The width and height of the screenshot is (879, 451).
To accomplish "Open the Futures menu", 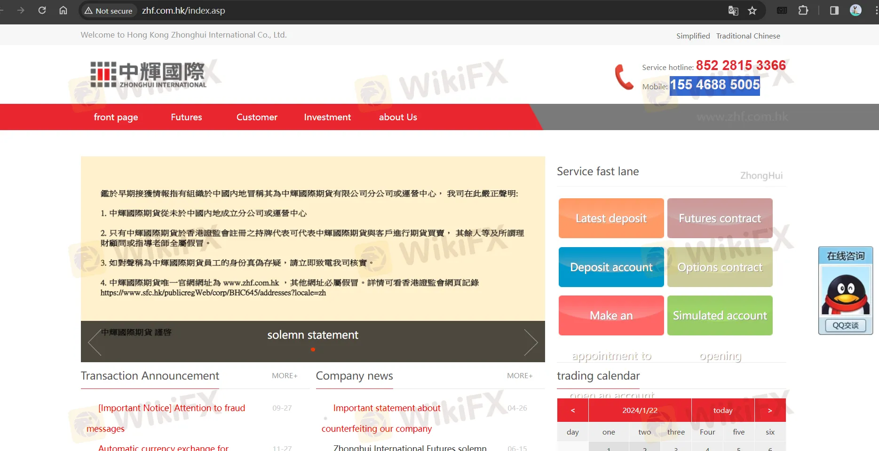I will (x=186, y=117).
